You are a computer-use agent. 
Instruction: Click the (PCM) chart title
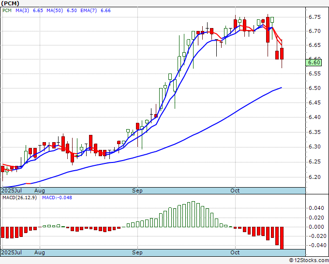click(10, 3)
